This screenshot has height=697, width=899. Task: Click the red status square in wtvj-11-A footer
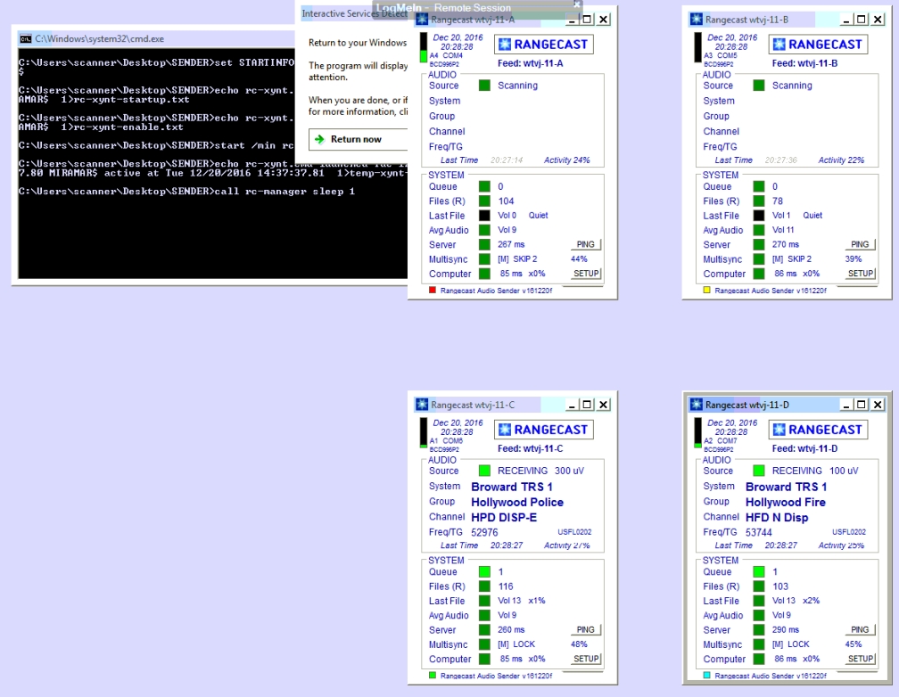(x=433, y=290)
